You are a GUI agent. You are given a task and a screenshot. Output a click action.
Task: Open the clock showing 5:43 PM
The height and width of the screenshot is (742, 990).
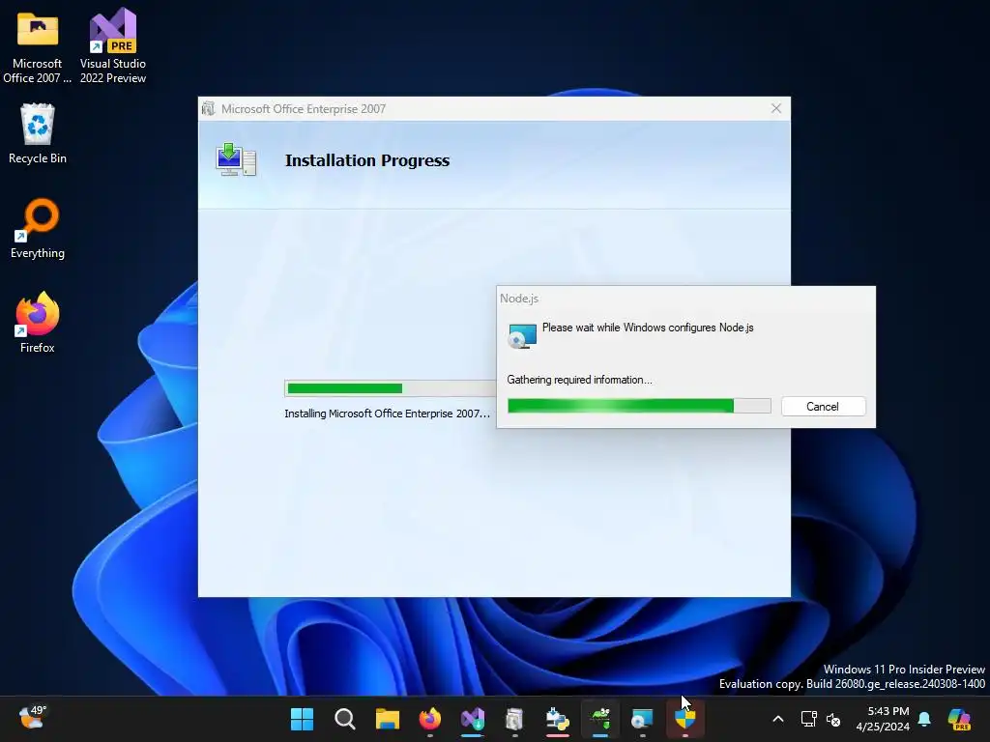point(883,719)
